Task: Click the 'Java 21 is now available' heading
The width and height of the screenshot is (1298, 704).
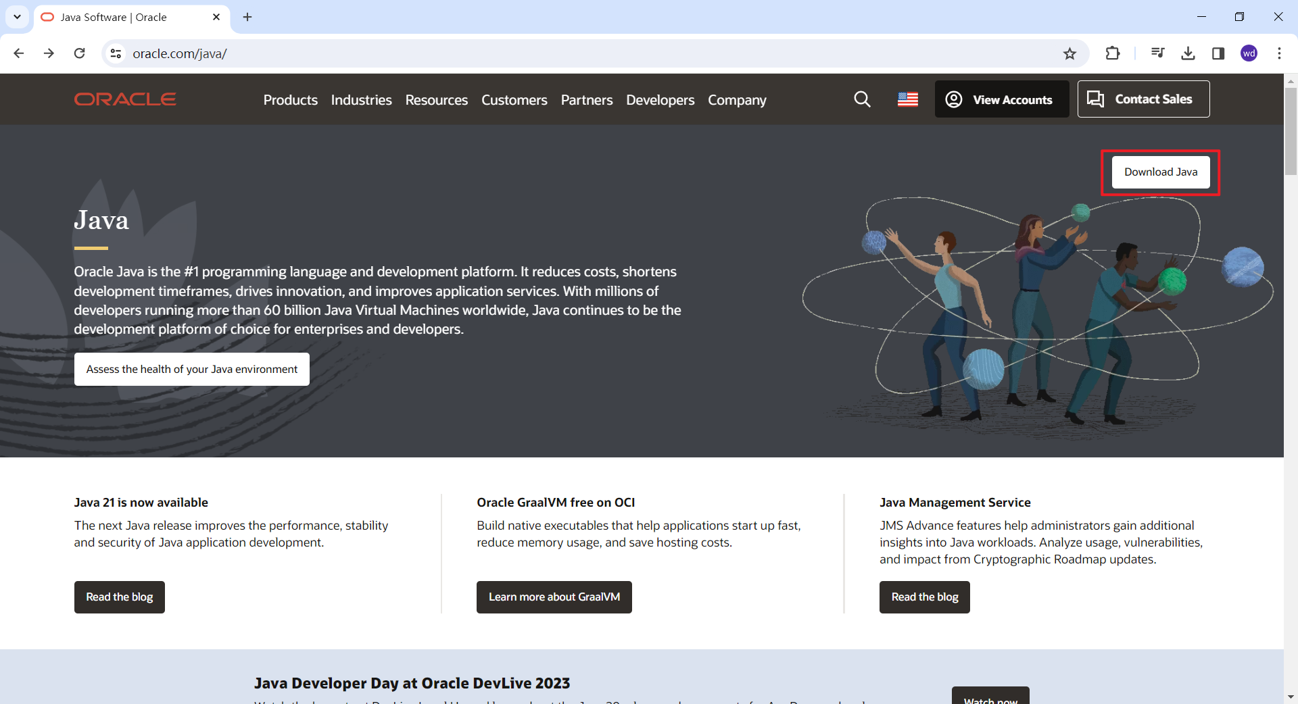Action: (x=141, y=503)
